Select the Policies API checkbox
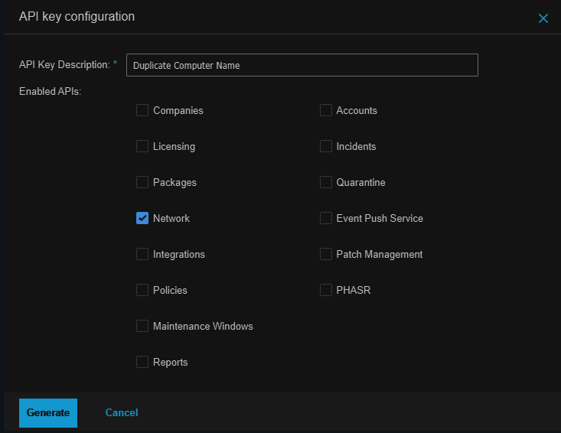This screenshot has height=433, width=561. point(142,290)
